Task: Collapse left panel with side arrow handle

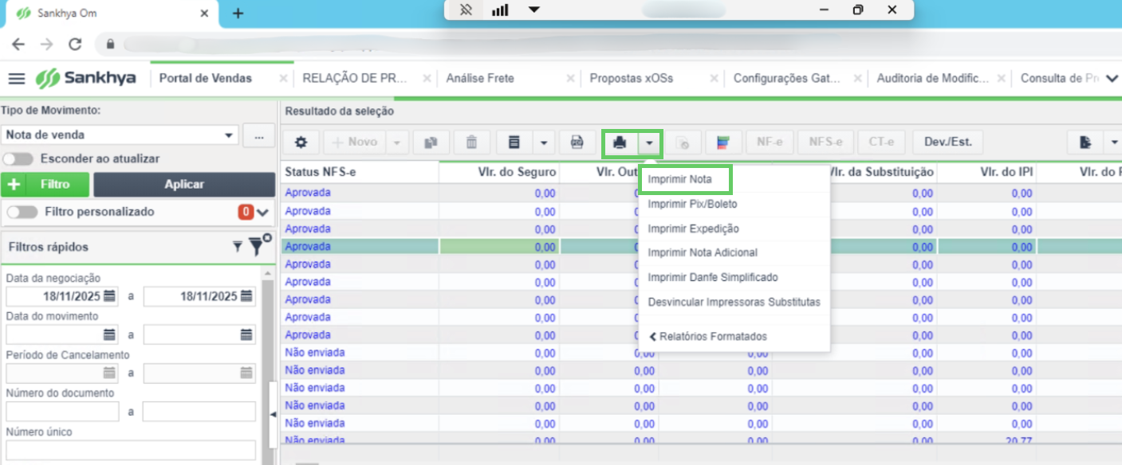Action: pyautogui.click(x=273, y=414)
